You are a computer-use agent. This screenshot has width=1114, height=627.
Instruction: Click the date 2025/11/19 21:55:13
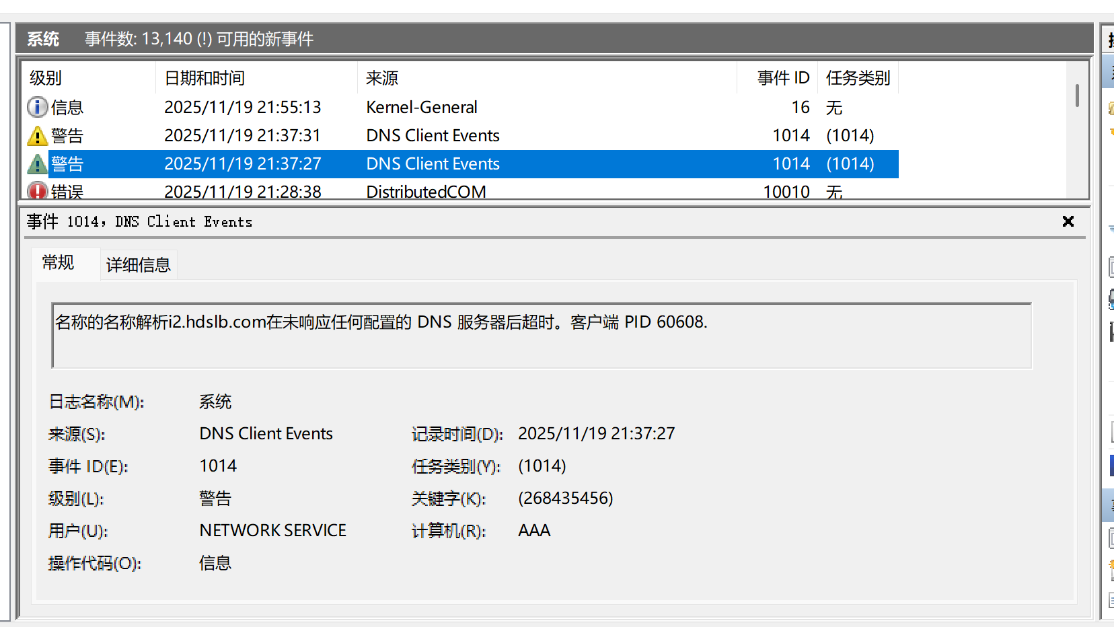243,108
